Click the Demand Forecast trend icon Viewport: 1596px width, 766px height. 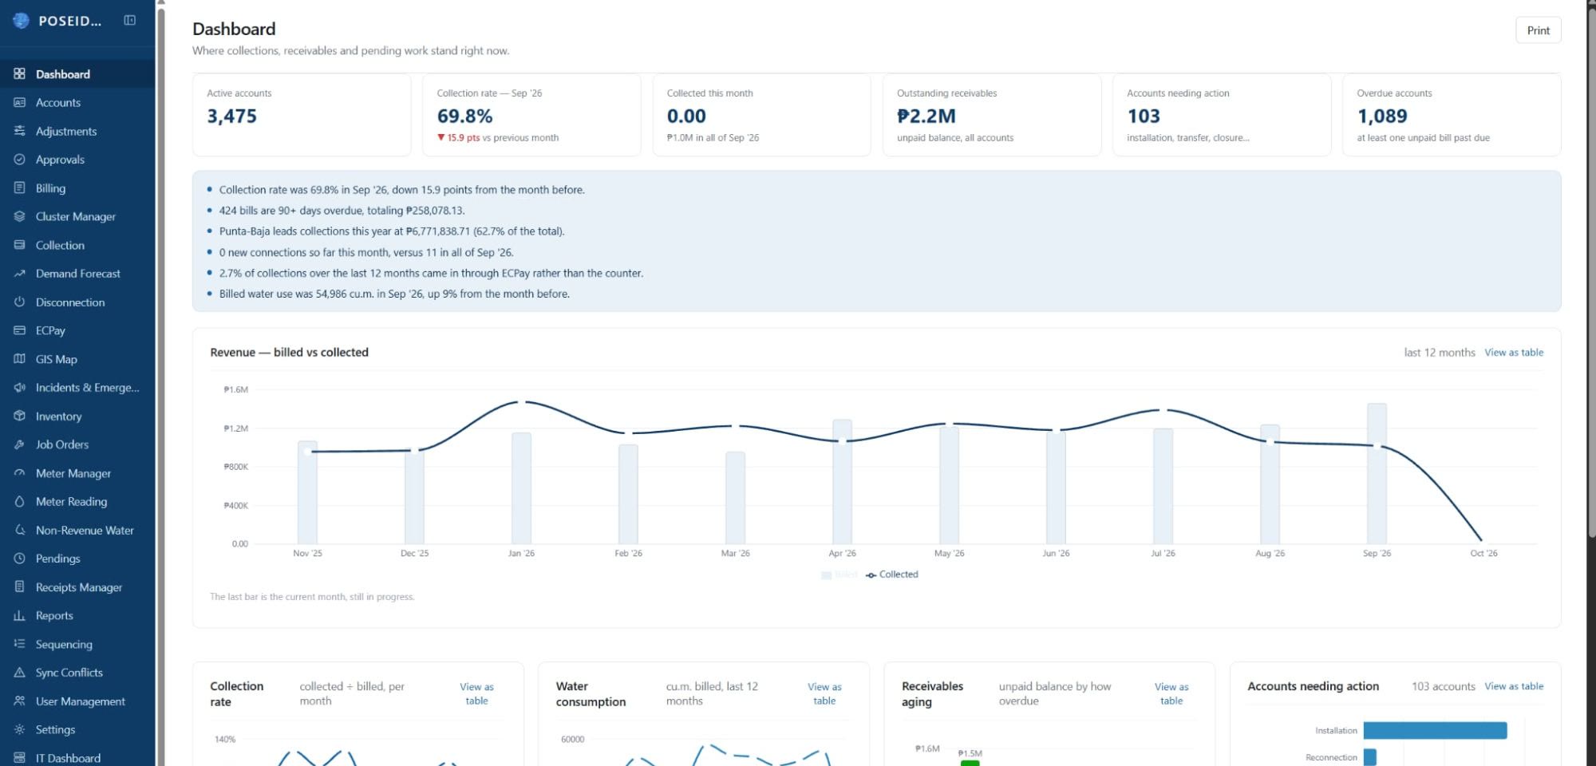click(20, 274)
